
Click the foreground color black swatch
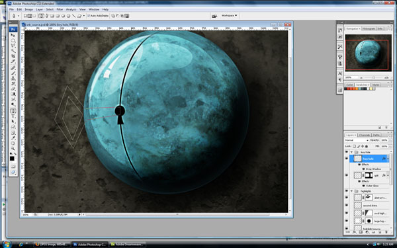[12, 159]
